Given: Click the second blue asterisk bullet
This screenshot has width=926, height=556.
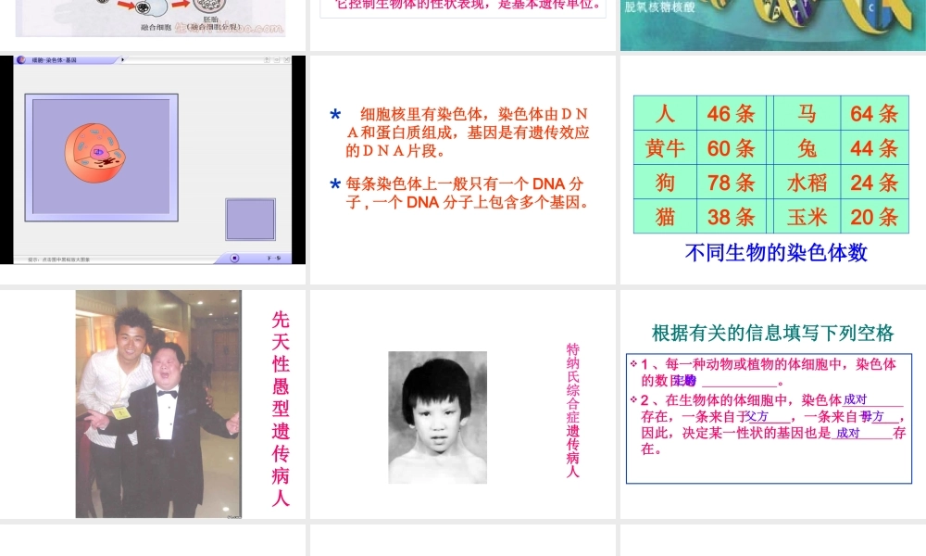Looking at the screenshot, I should tap(335, 184).
